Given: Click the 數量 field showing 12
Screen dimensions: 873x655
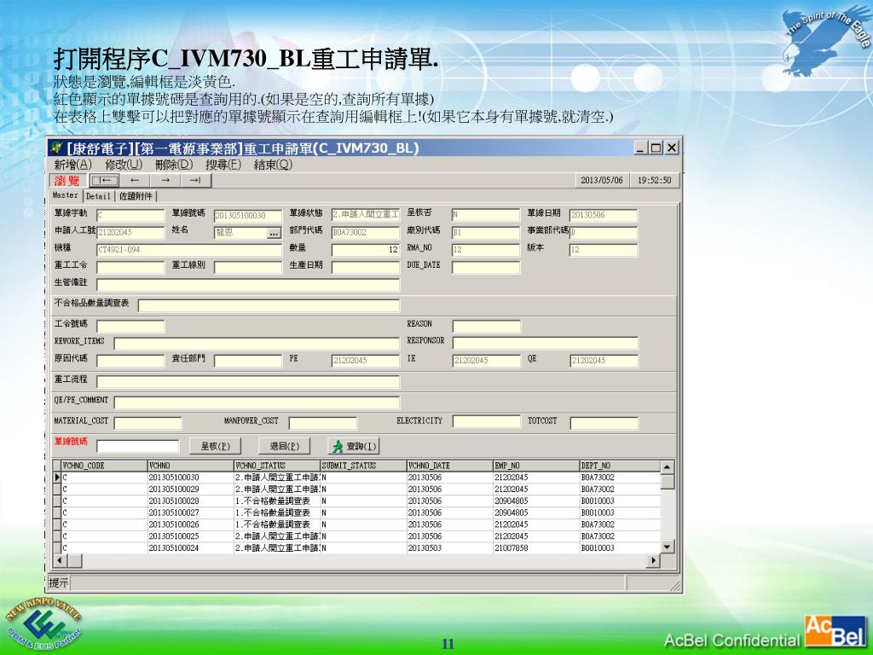Looking at the screenshot, I should pos(365,250).
